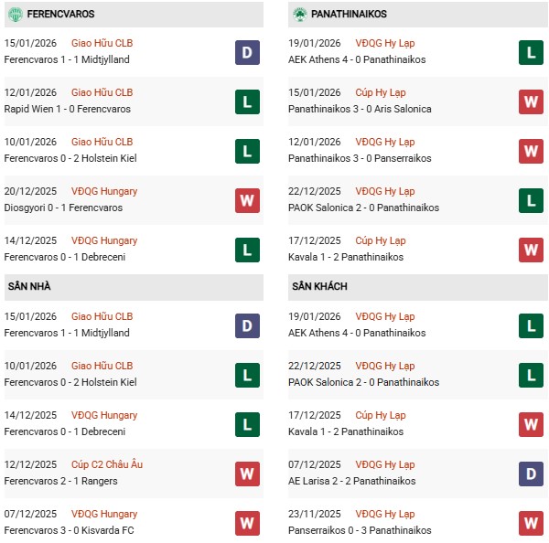Image resolution: width=549 pixels, height=543 pixels.
Task: Click D badge for AE Larisa match
Action: pyautogui.click(x=532, y=474)
